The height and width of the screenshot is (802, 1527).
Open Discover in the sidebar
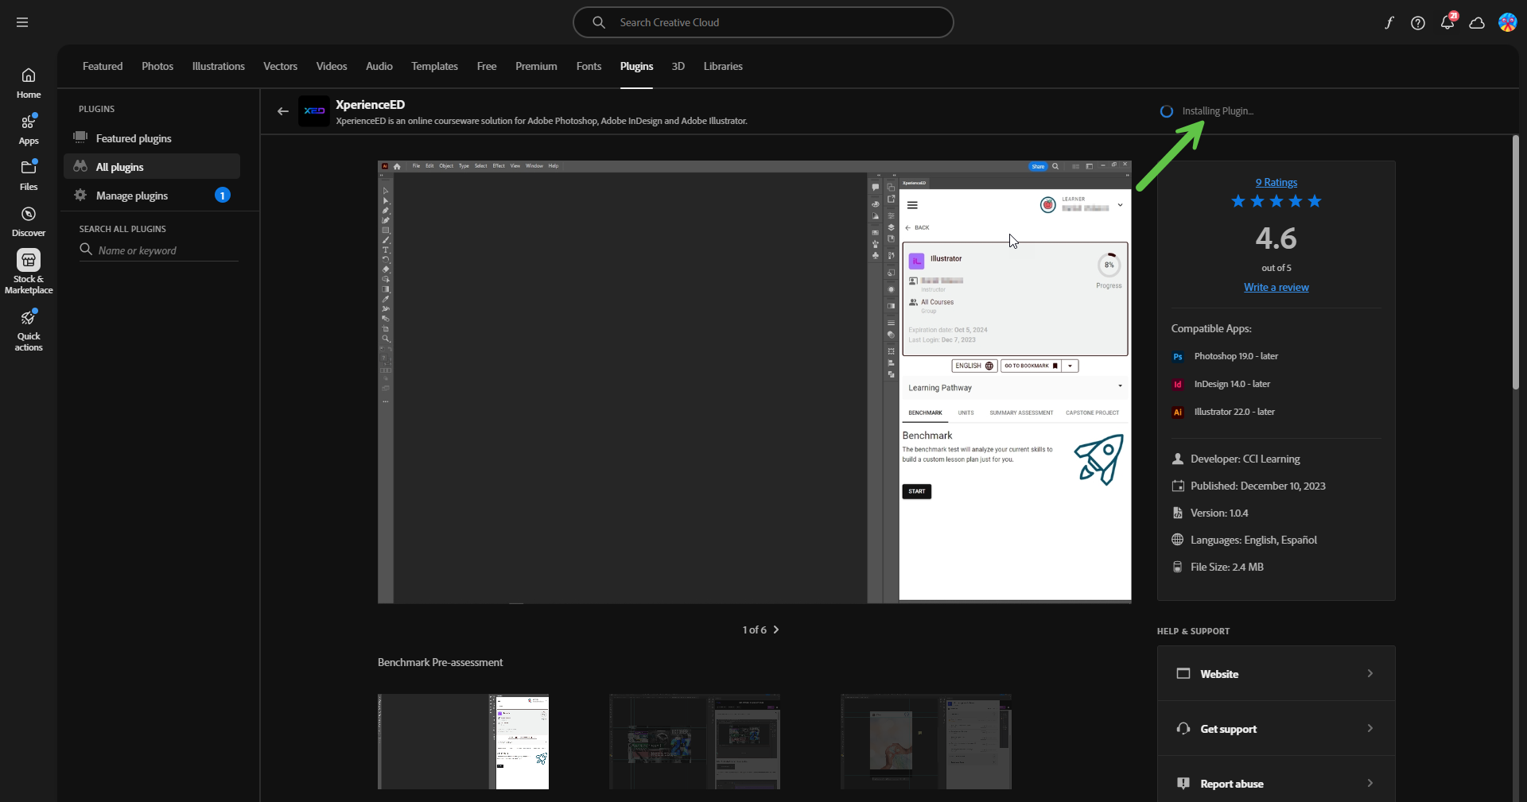pos(29,221)
